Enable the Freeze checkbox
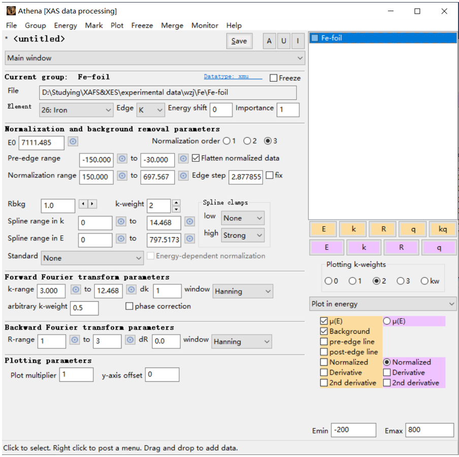 (x=274, y=78)
